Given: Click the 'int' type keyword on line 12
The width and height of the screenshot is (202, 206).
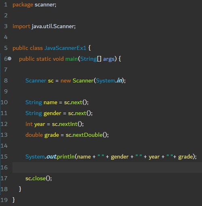Looking at the screenshot, I should 29,124.
